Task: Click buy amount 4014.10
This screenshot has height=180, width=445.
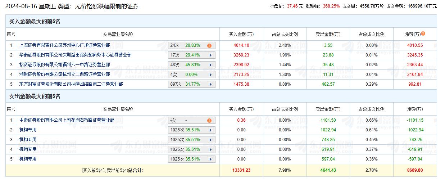Action: [241, 45]
